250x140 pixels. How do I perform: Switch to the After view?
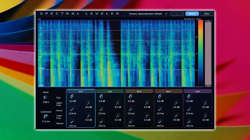click(207, 14)
